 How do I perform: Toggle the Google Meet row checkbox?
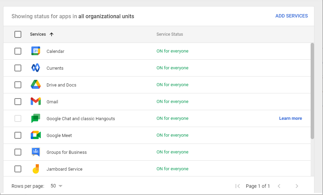[x=18, y=135]
